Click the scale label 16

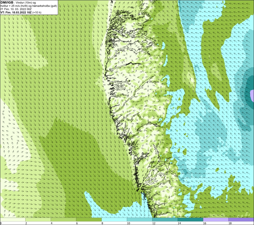coord(204,223)
